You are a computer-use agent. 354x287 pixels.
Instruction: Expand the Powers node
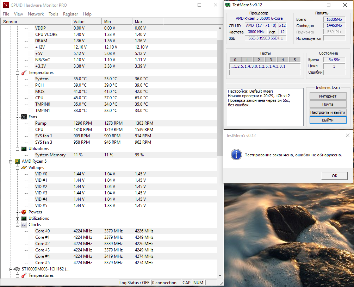(x=17, y=212)
